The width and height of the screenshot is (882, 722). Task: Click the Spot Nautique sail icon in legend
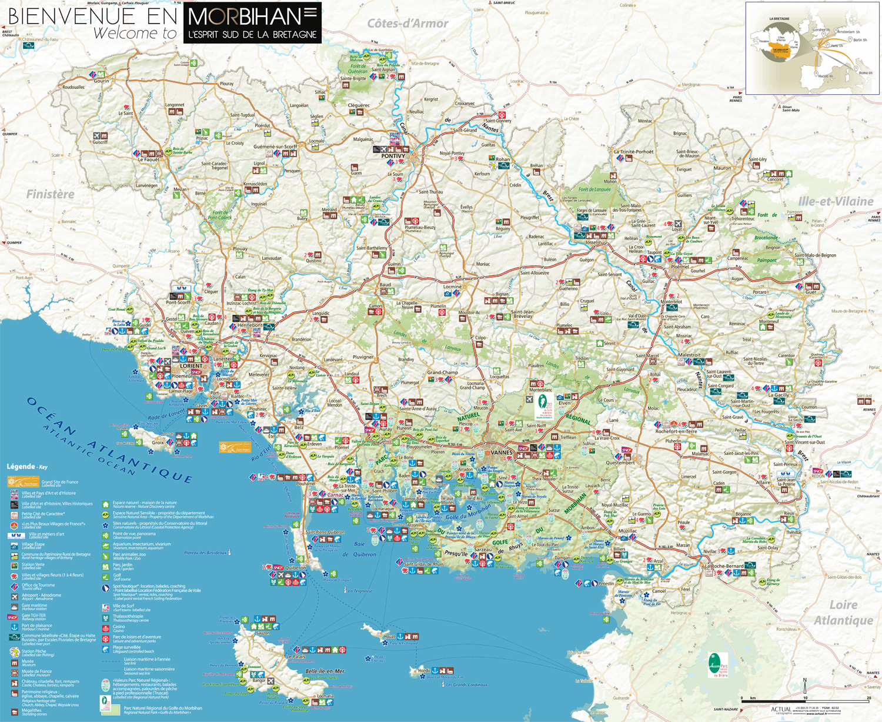[x=106, y=588]
